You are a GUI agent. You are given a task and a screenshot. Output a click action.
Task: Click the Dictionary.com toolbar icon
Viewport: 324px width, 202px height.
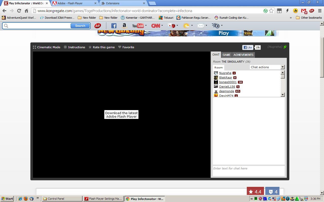216,26
